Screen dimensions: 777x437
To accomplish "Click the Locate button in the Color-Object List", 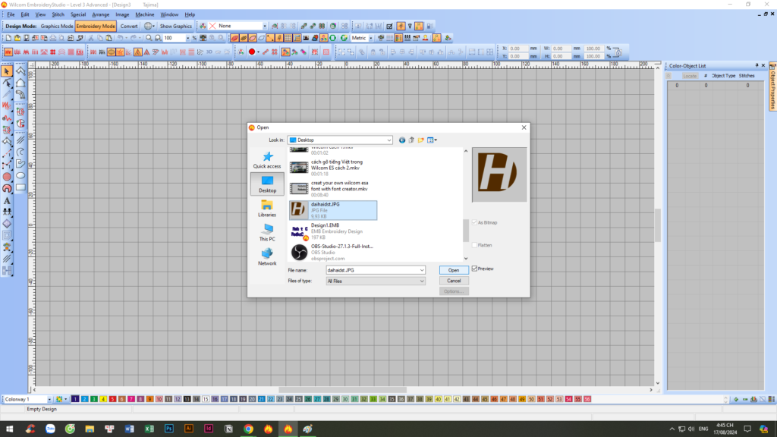I will click(689, 76).
